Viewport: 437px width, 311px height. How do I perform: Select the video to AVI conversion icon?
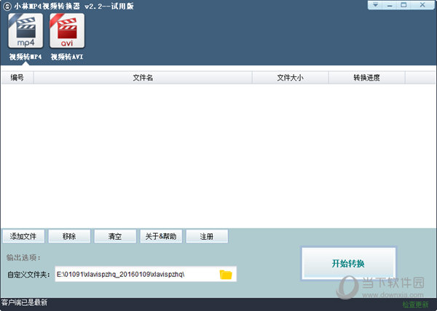click(67, 31)
